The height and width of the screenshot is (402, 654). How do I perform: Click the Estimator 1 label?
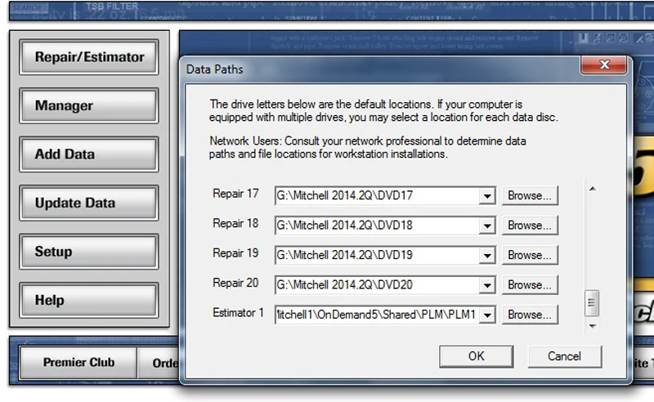(238, 313)
